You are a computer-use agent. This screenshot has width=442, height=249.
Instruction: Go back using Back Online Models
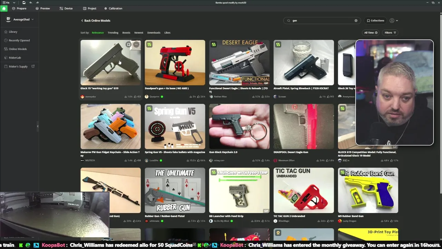96,20
